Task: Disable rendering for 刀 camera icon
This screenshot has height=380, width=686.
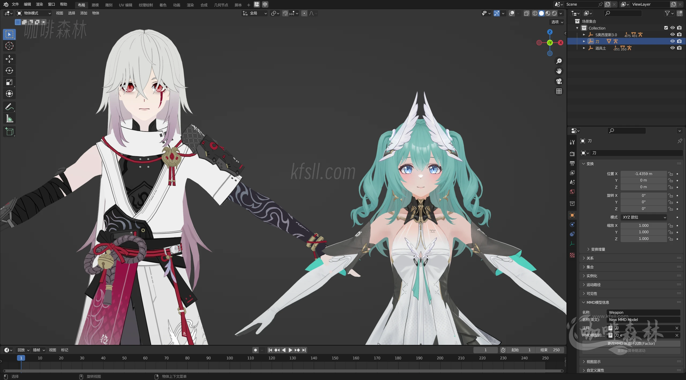Action: pos(679,41)
